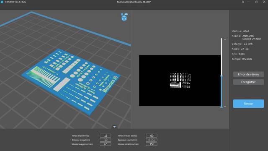Click the Prix value text
Screen dimensions: 268x151
(x=242, y=54)
